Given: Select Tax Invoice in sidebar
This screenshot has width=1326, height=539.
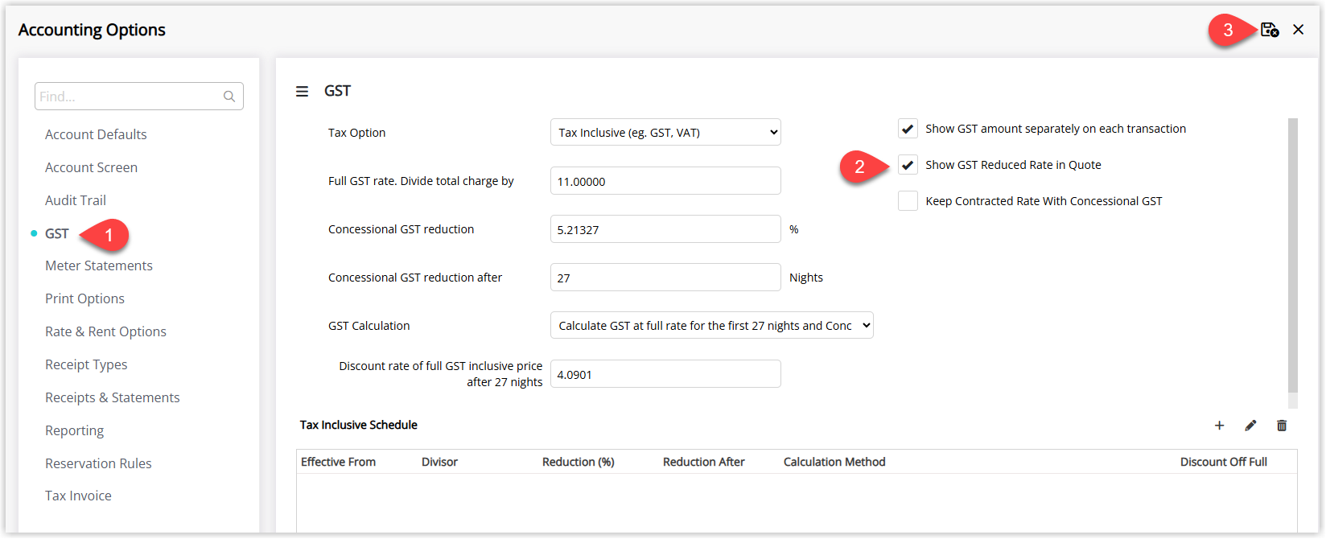Looking at the screenshot, I should coord(78,496).
